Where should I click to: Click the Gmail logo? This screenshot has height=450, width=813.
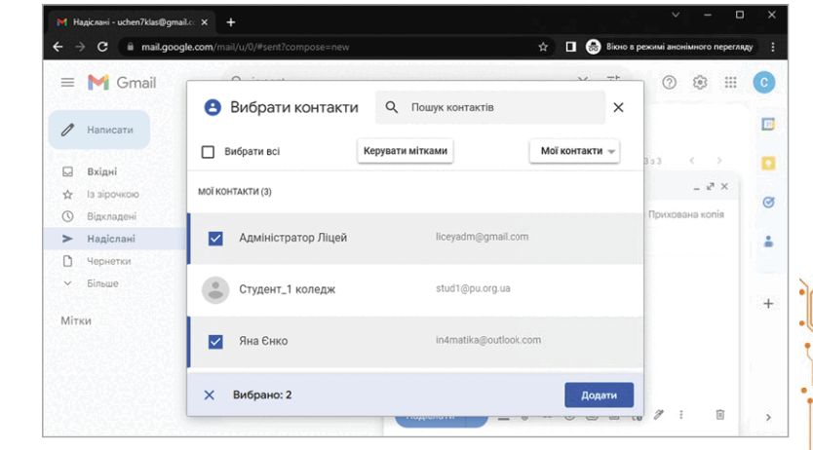[x=122, y=83]
